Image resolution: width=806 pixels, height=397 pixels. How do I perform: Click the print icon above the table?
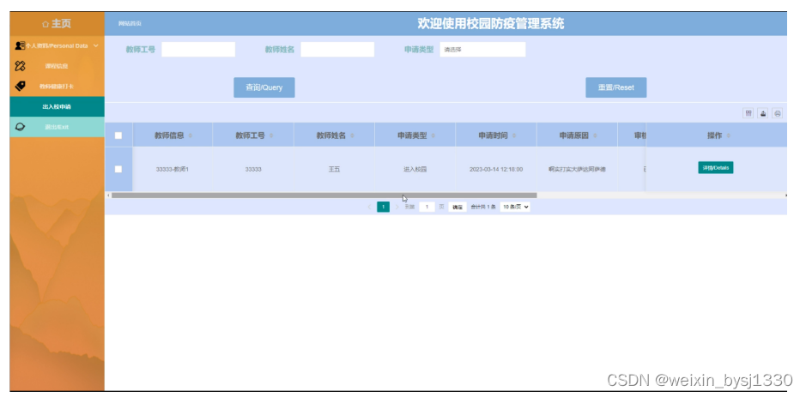[778, 113]
